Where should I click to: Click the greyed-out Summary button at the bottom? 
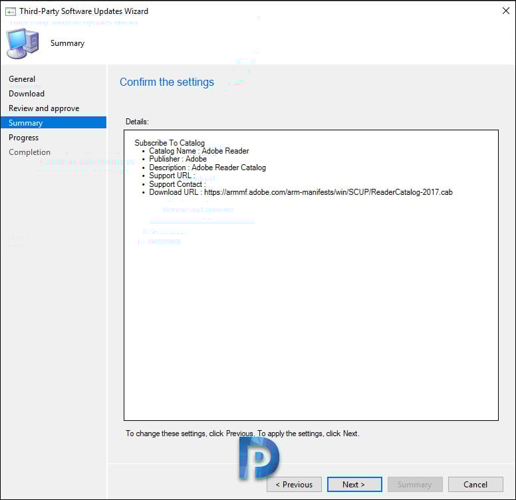click(415, 484)
